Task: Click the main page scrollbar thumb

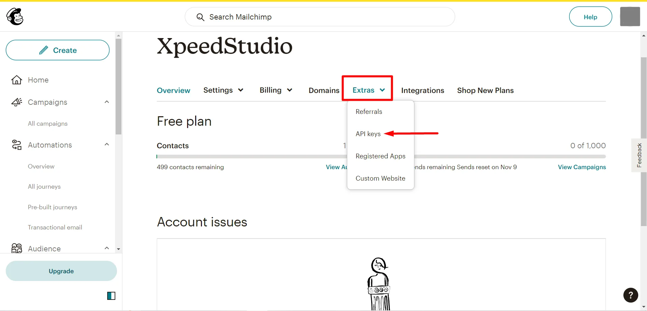Action: (x=644, y=142)
